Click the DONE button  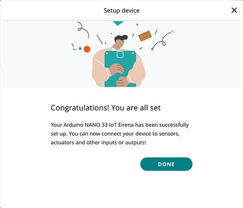pos(166,164)
